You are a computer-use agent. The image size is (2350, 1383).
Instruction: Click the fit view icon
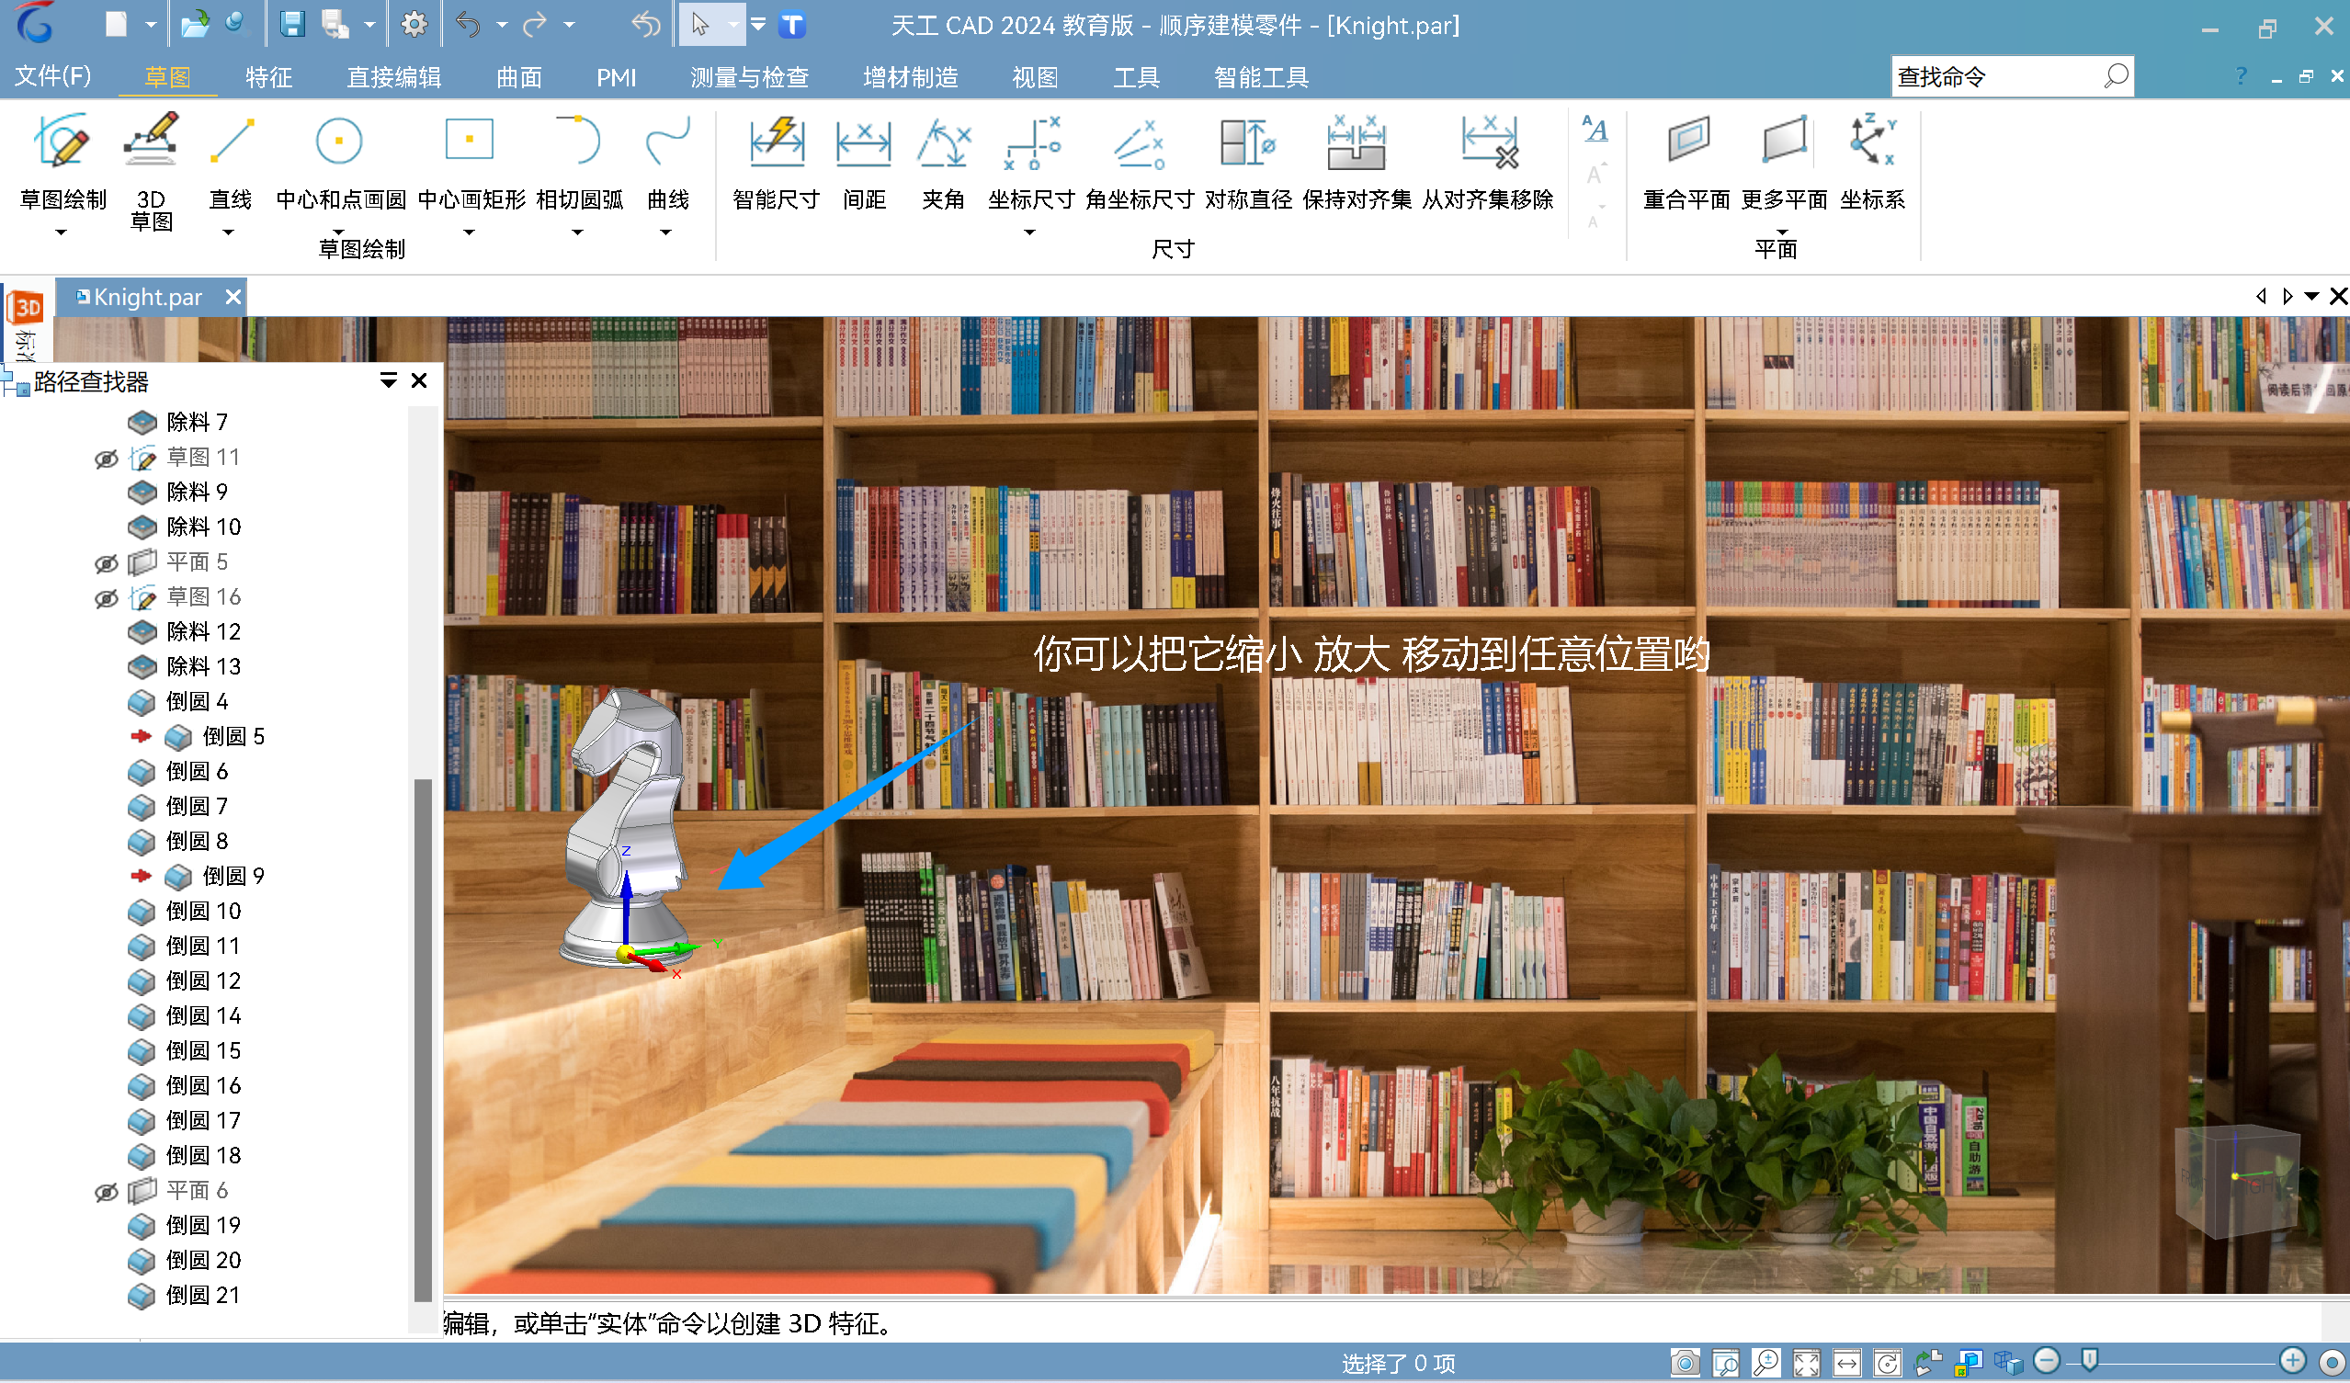(1806, 1363)
